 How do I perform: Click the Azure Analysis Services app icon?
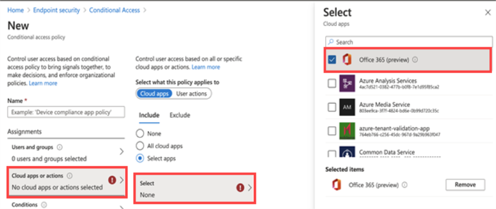[x=347, y=83]
